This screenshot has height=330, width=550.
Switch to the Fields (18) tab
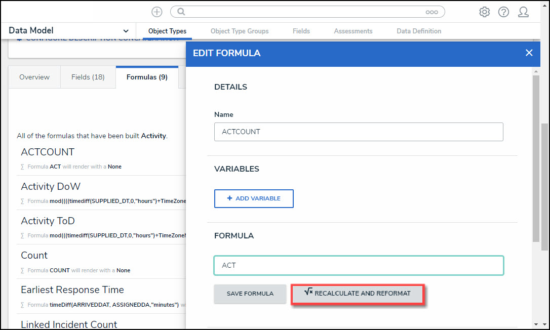[88, 77]
